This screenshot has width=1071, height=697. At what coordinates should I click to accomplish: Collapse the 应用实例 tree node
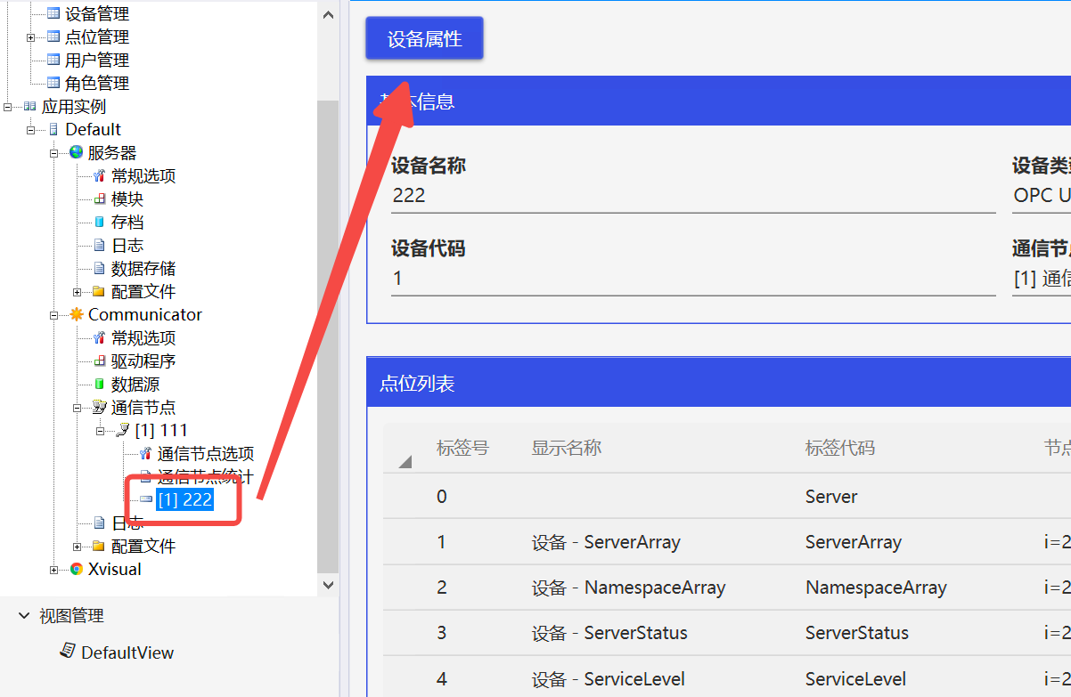7,107
